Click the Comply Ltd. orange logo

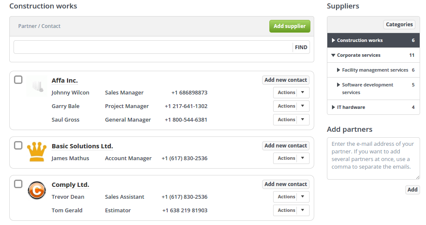point(37,190)
